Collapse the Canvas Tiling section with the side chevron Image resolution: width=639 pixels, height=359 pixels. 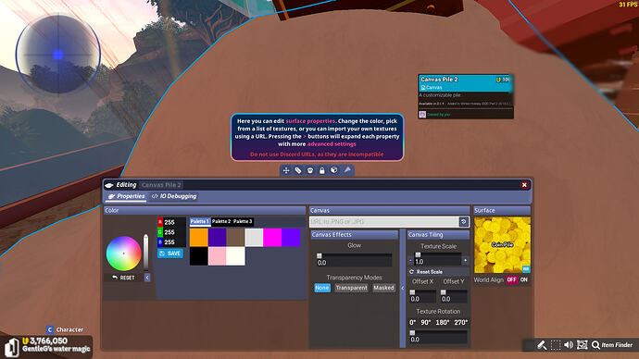403,288
